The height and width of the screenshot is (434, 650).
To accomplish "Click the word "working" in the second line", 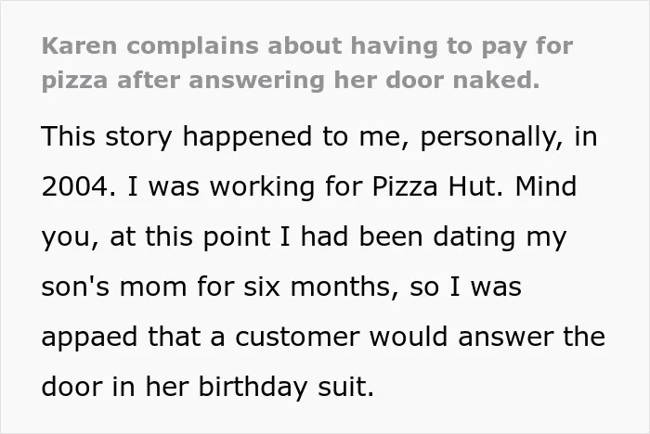I will [x=262, y=187].
